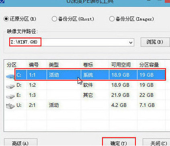Click 4.2 GB free space value
The image size is (170, 146).
[x=119, y=105]
